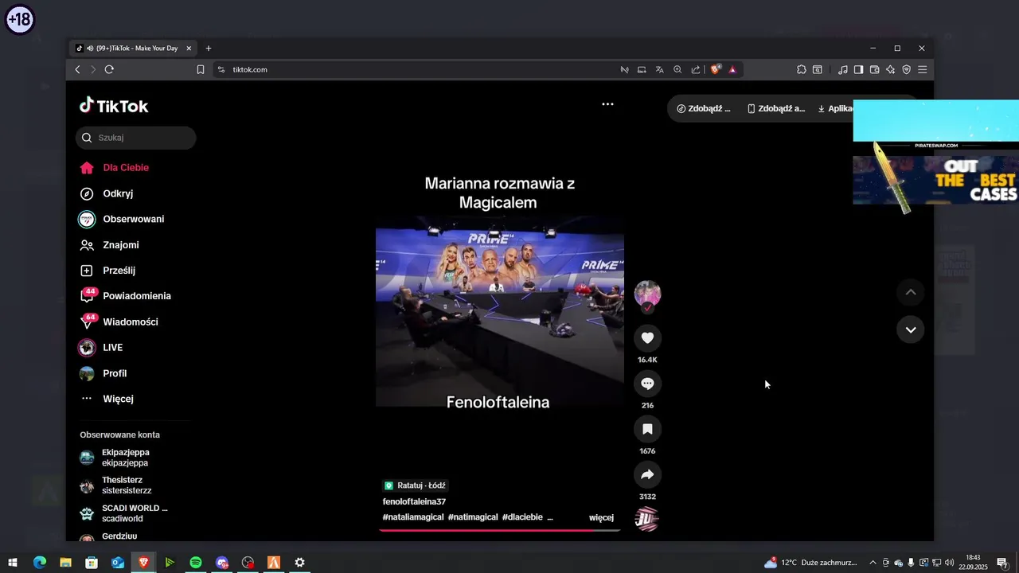Open the Dla Ciebie feed
This screenshot has width=1019, height=573.
pos(126,168)
